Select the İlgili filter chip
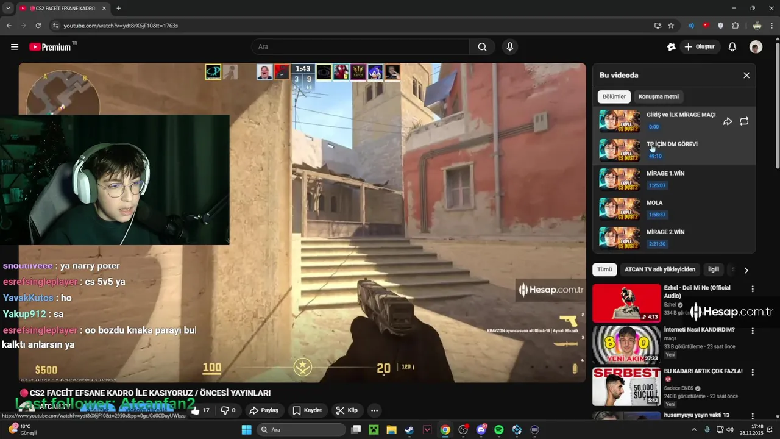 click(x=713, y=269)
